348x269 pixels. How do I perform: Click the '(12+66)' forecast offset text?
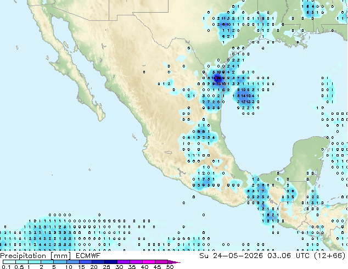click(x=330, y=256)
